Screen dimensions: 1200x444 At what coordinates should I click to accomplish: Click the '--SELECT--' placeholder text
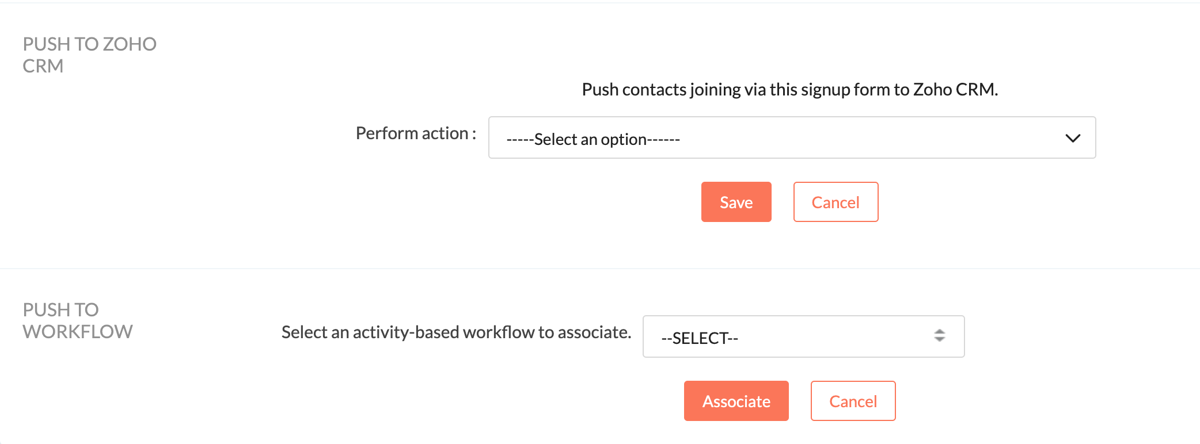pyautogui.click(x=700, y=338)
